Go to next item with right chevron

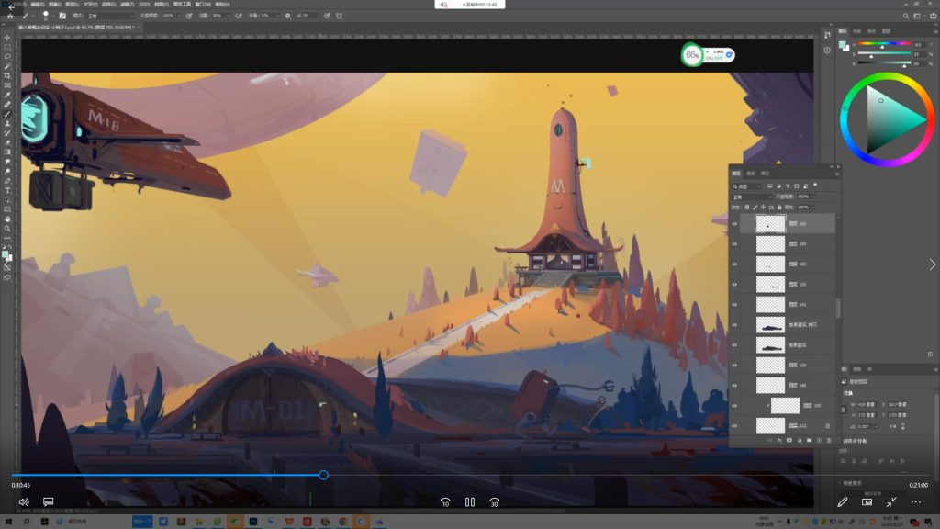[x=933, y=264]
